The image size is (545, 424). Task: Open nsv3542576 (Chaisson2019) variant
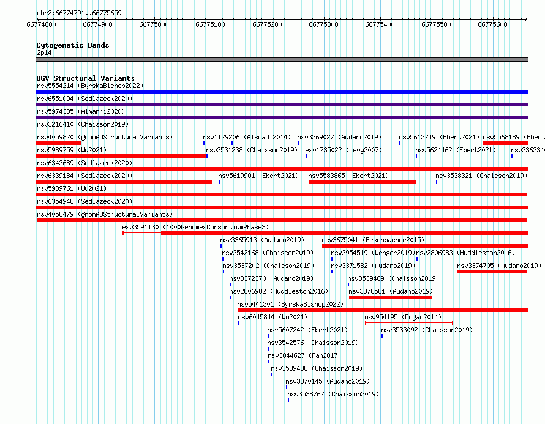[x=313, y=343]
